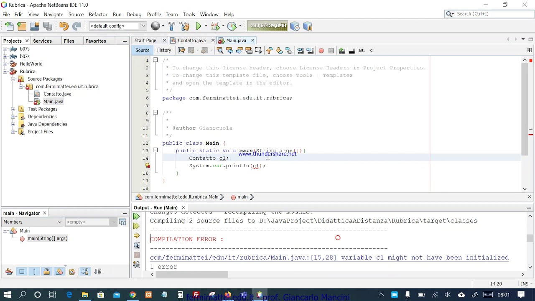Open the Members dropdown in Navigator

32,222
